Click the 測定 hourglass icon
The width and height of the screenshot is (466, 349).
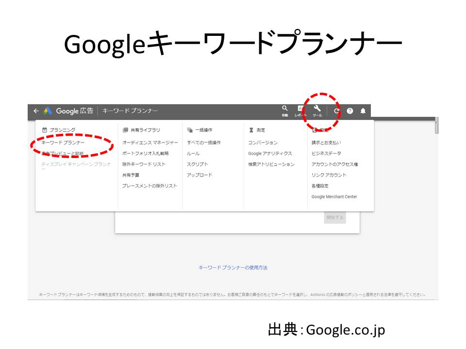pos(251,130)
